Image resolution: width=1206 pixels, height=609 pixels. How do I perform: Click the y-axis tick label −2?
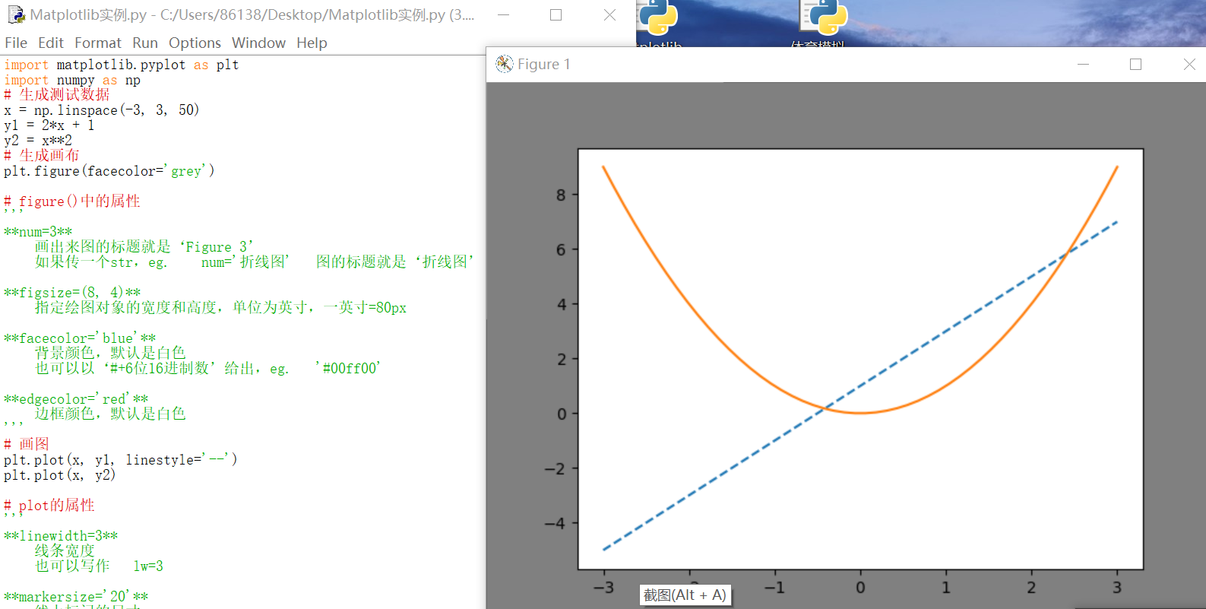[555, 469]
